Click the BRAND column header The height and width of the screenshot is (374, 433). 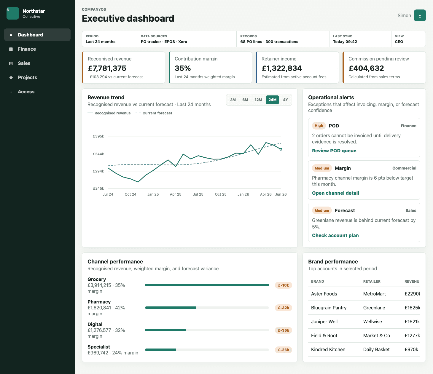[x=318, y=282]
